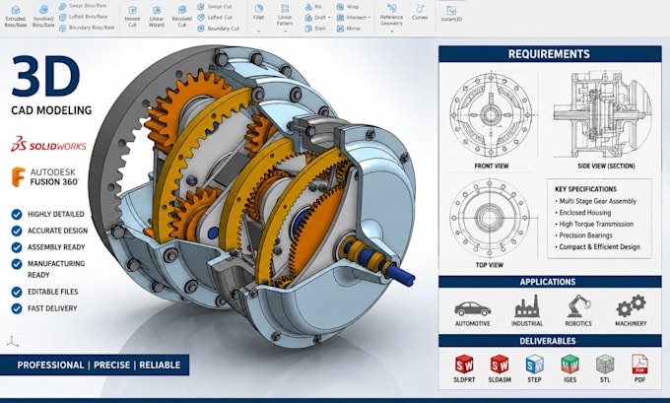The image size is (670, 403).
Task: Click 'Compact & Efficient Design' text
Action: click(x=599, y=247)
